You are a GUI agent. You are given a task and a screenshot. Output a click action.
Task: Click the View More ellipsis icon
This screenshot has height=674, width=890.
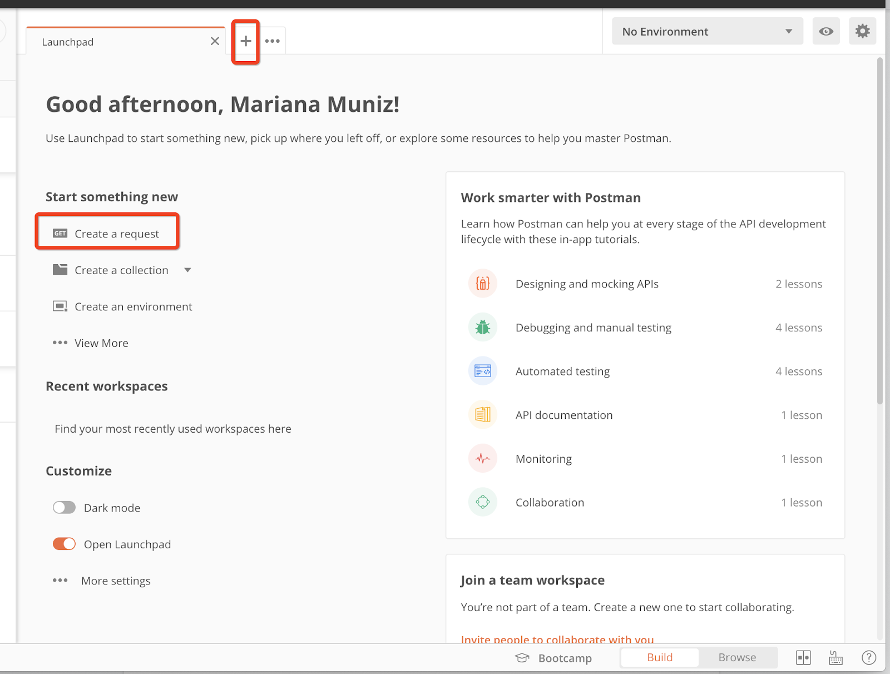60,343
